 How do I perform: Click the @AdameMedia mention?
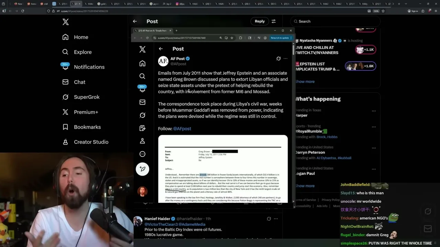coord(192,224)
